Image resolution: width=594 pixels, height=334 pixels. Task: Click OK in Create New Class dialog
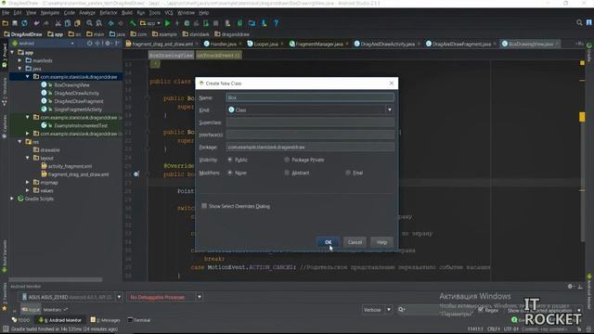pos(328,242)
